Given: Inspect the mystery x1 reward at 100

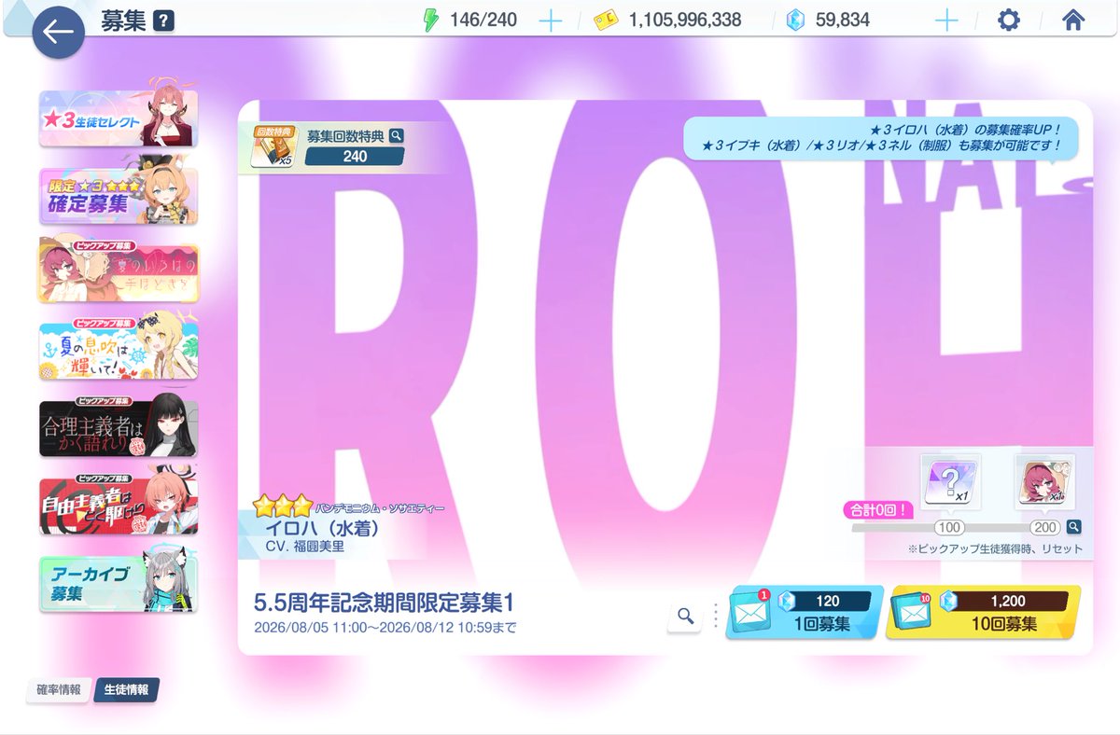Looking at the screenshot, I should click(x=950, y=483).
